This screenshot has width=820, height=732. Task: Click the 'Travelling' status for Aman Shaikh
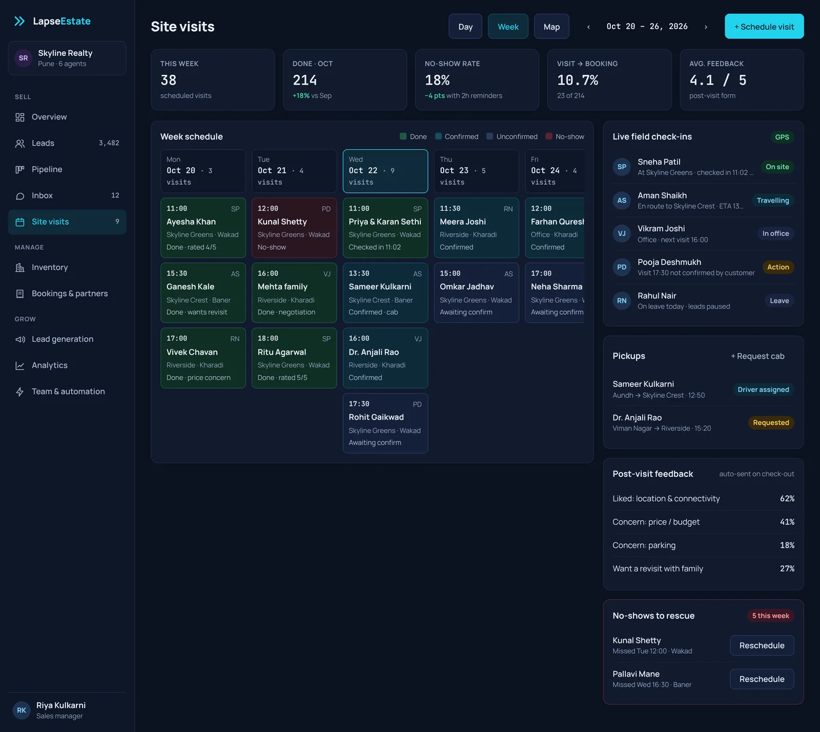(x=773, y=200)
